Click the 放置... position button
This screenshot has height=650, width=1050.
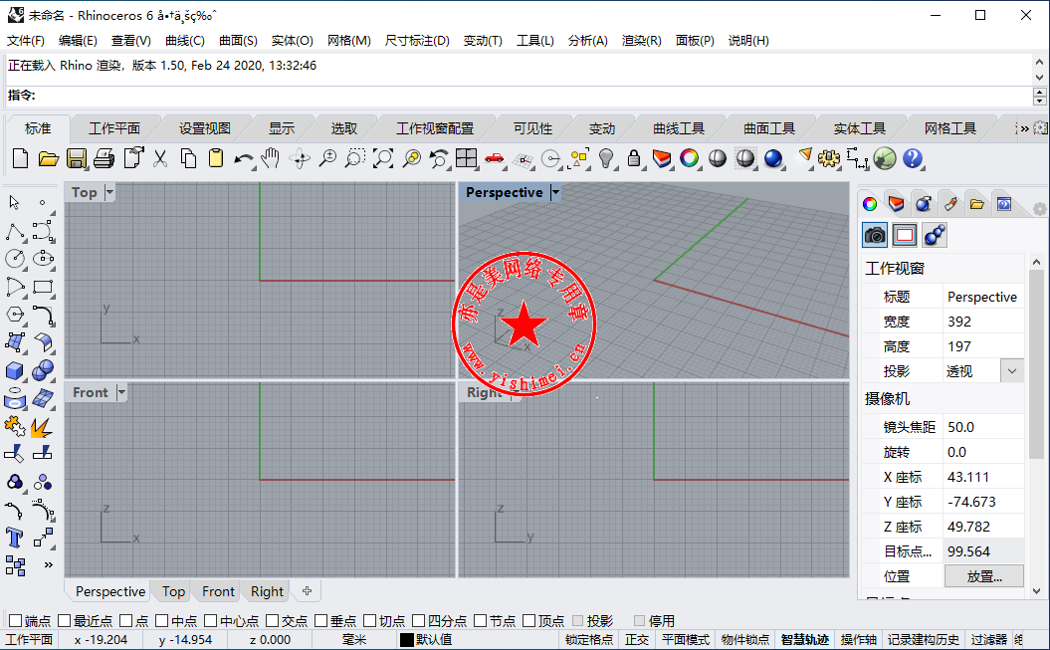(x=983, y=576)
